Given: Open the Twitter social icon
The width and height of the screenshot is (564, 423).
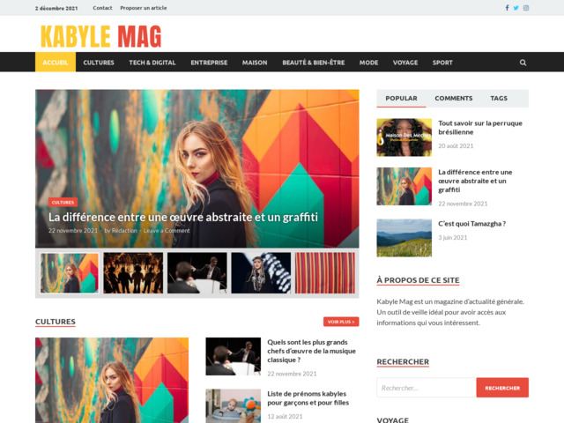Looking at the screenshot, I should point(516,8).
